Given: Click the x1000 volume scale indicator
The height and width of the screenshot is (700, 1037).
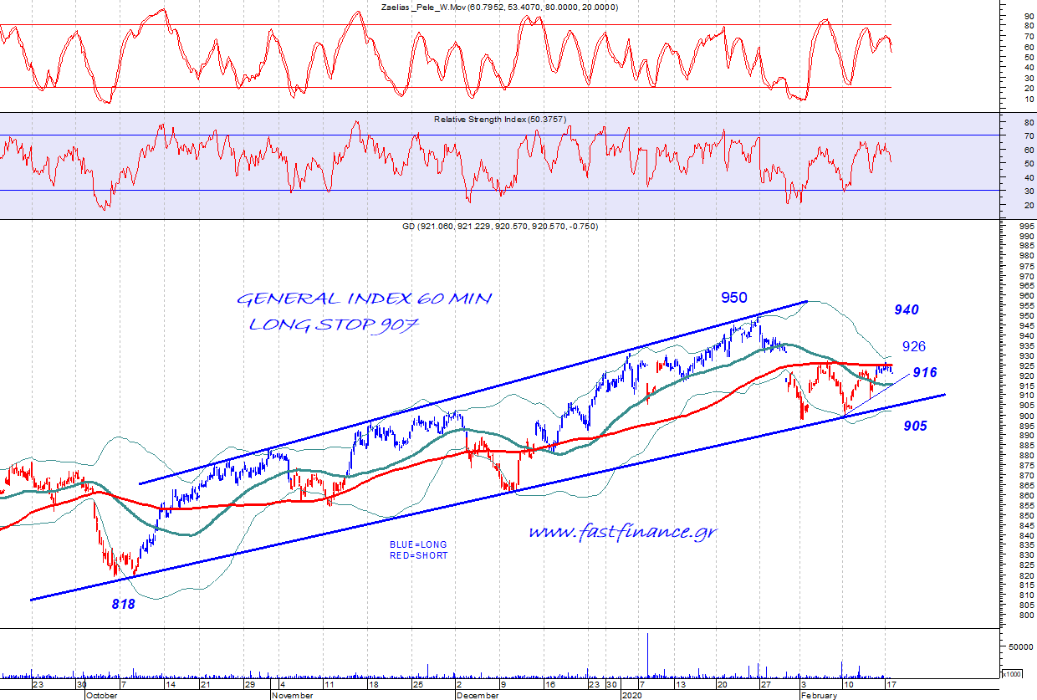Looking at the screenshot, I should coord(1011,674).
